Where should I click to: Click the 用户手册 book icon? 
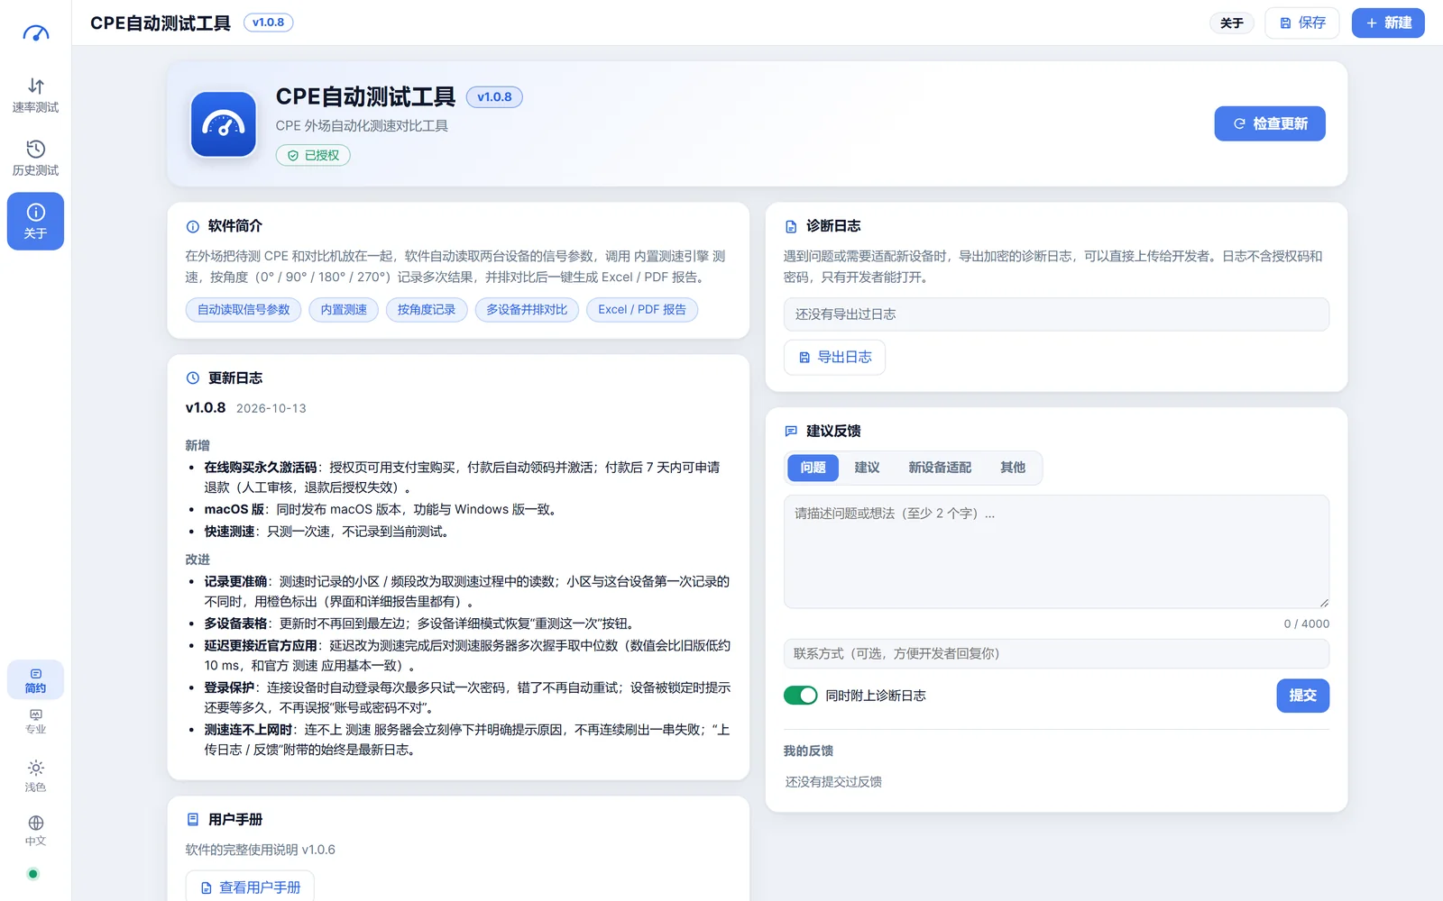[x=192, y=820]
